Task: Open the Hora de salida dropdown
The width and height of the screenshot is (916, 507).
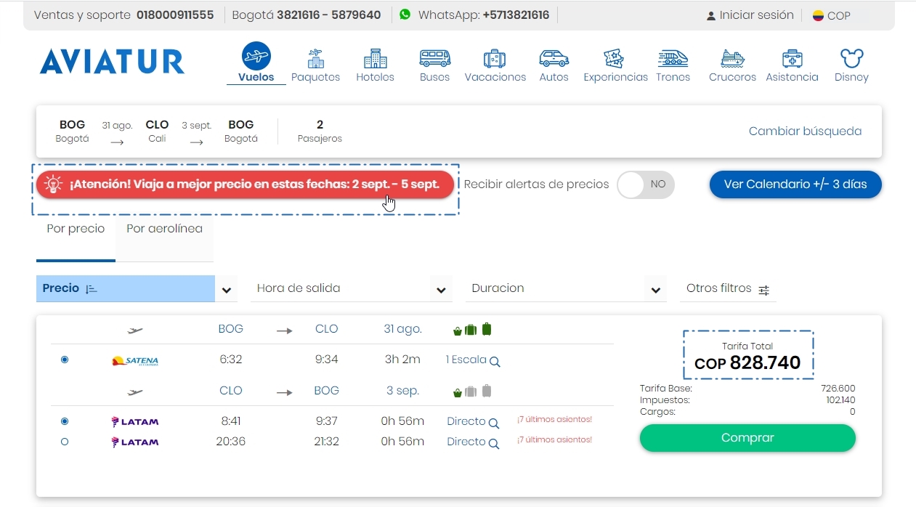Action: [x=351, y=288]
